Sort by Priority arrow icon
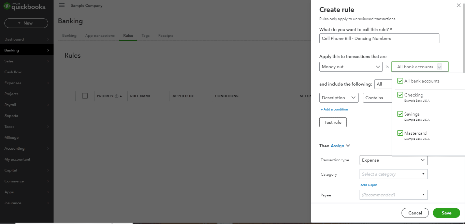This screenshot has height=224, width=465. coord(120,96)
